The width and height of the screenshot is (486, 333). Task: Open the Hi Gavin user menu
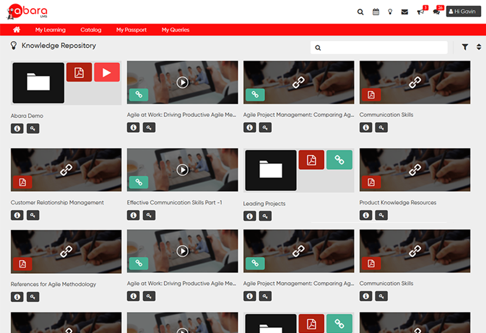click(464, 11)
